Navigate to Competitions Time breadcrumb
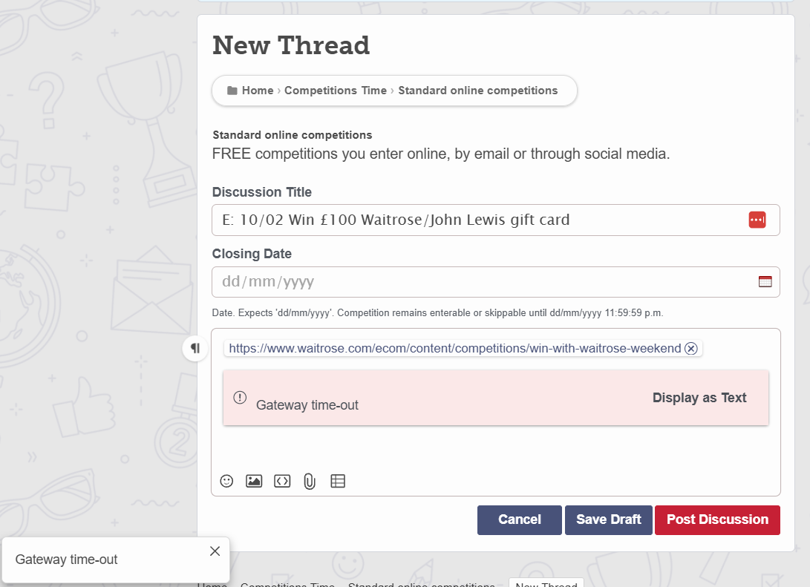 (335, 91)
